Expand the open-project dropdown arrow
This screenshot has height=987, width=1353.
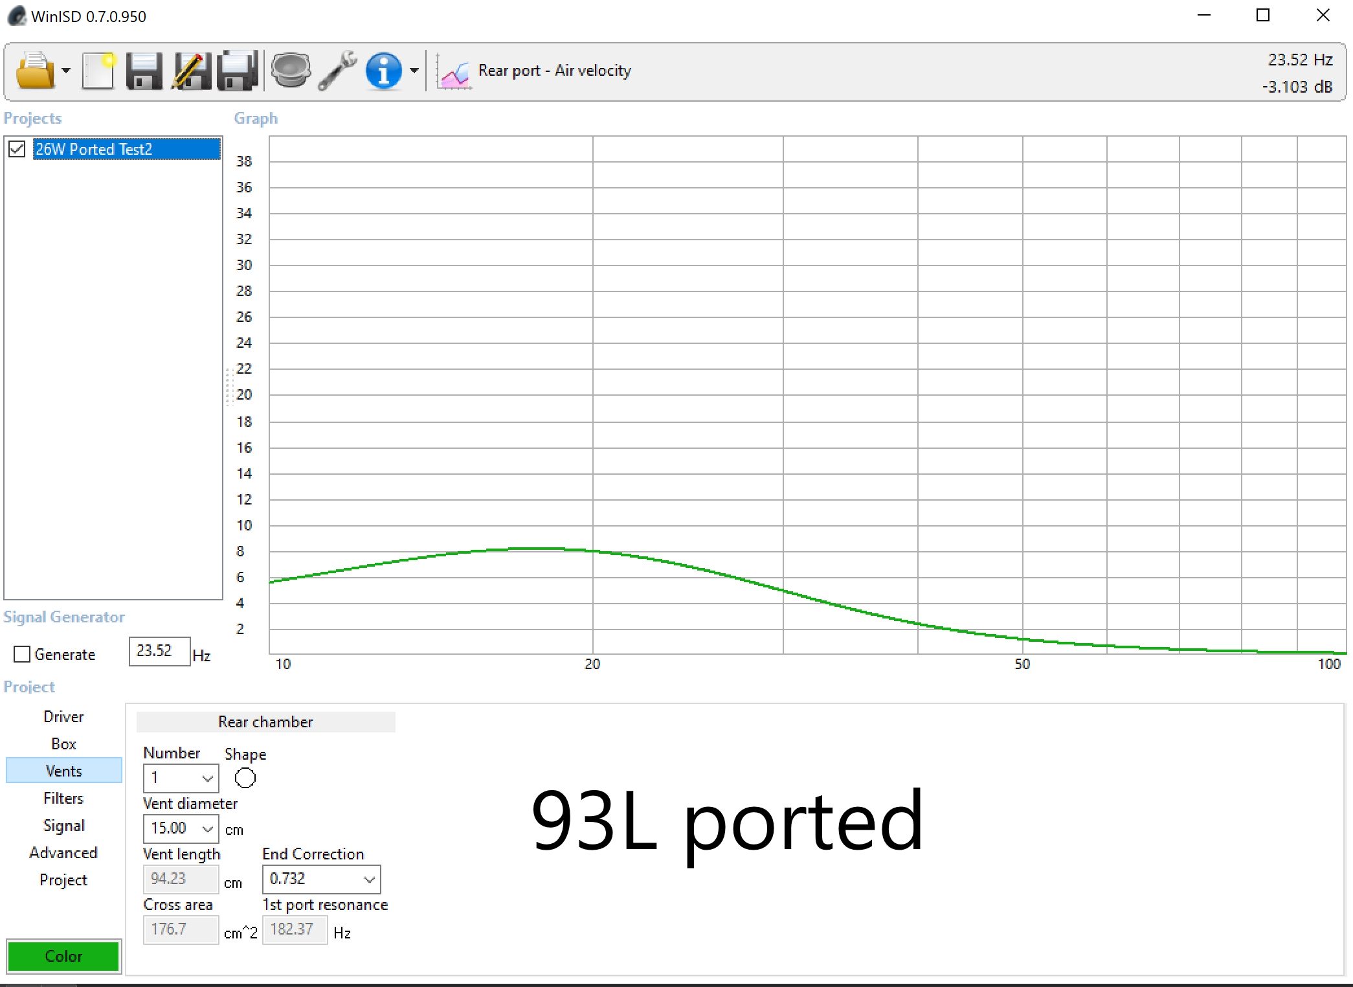pyautogui.click(x=66, y=70)
